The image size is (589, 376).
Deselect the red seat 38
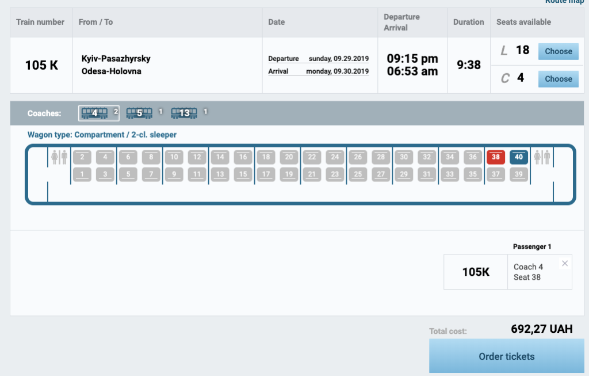[496, 157]
